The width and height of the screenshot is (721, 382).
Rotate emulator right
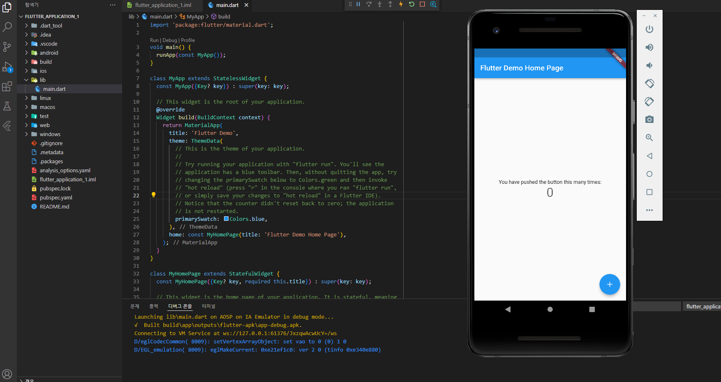coord(649,102)
